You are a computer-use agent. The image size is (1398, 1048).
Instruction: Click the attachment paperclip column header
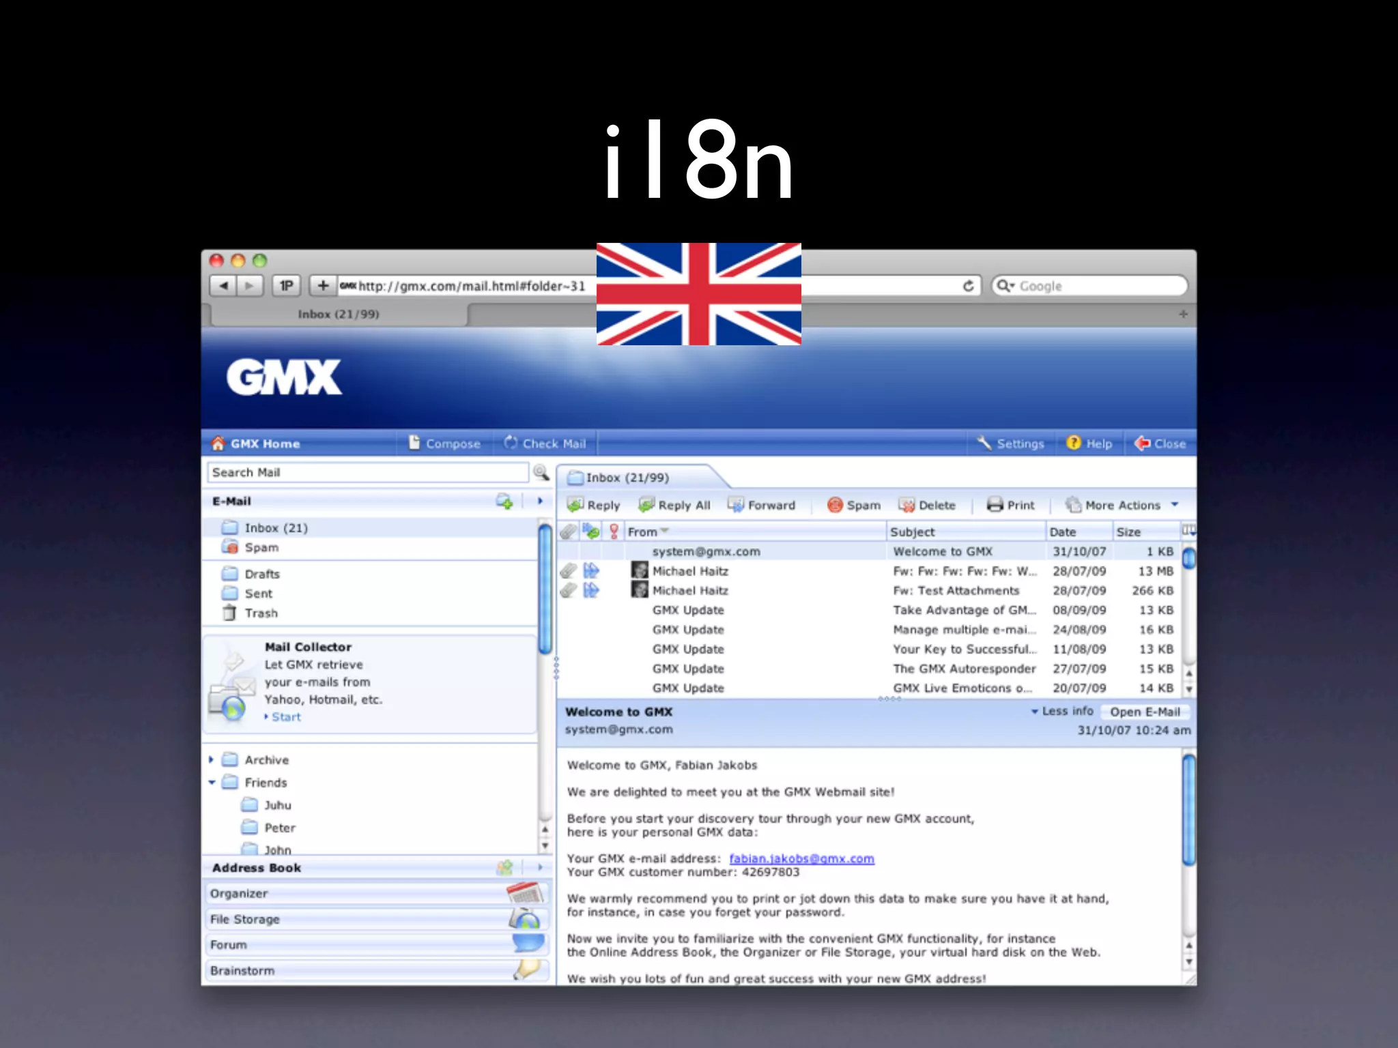pos(568,532)
